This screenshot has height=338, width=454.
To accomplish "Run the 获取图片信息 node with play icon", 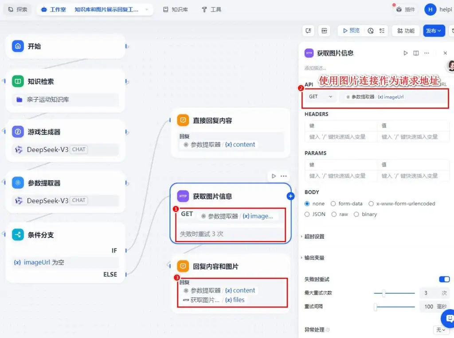I will 406,53.
